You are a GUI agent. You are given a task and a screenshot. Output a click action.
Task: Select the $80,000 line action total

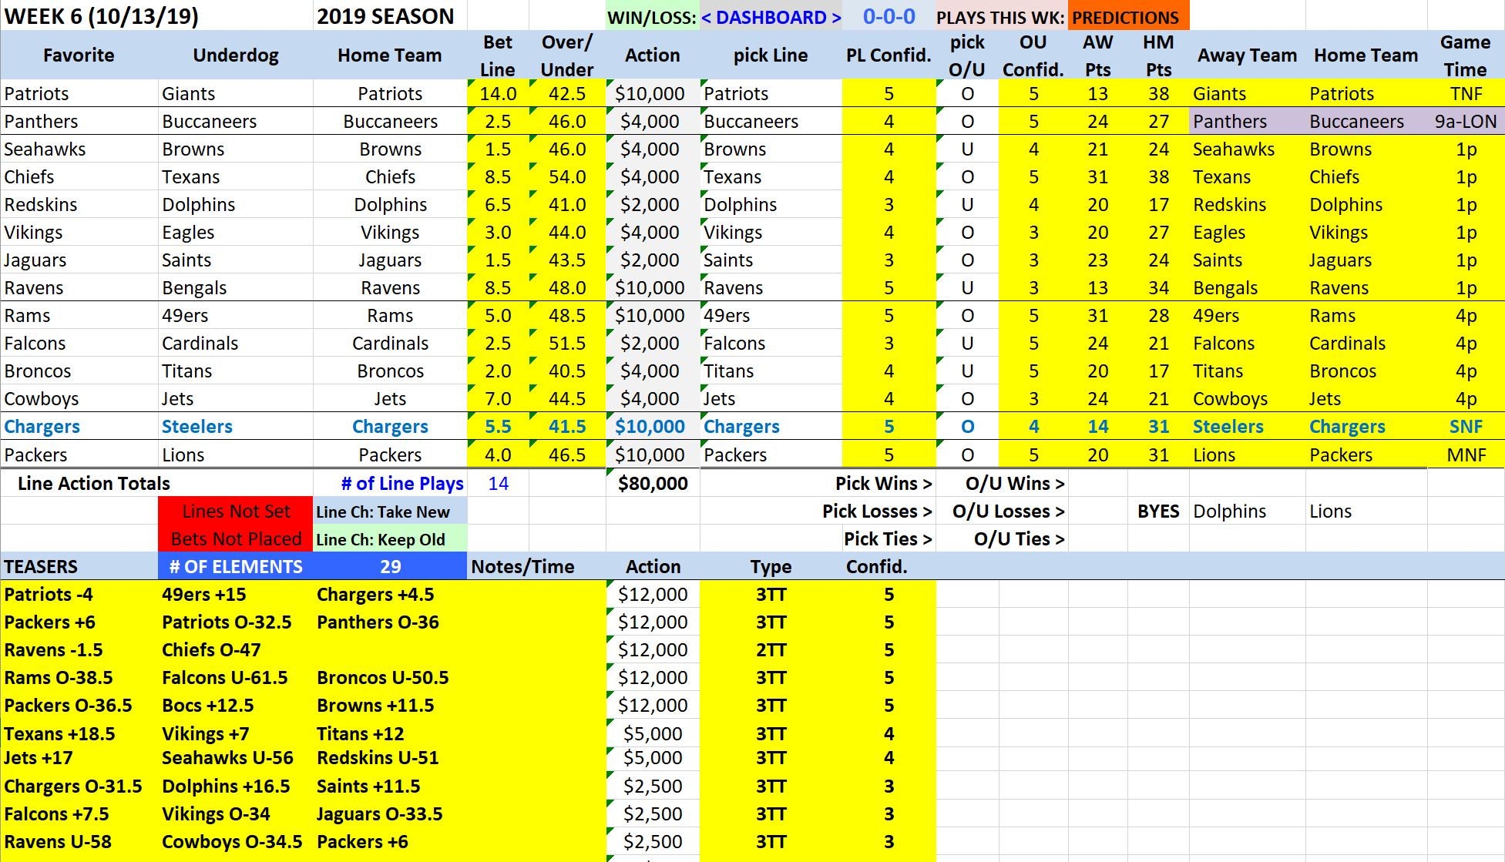[x=653, y=483]
